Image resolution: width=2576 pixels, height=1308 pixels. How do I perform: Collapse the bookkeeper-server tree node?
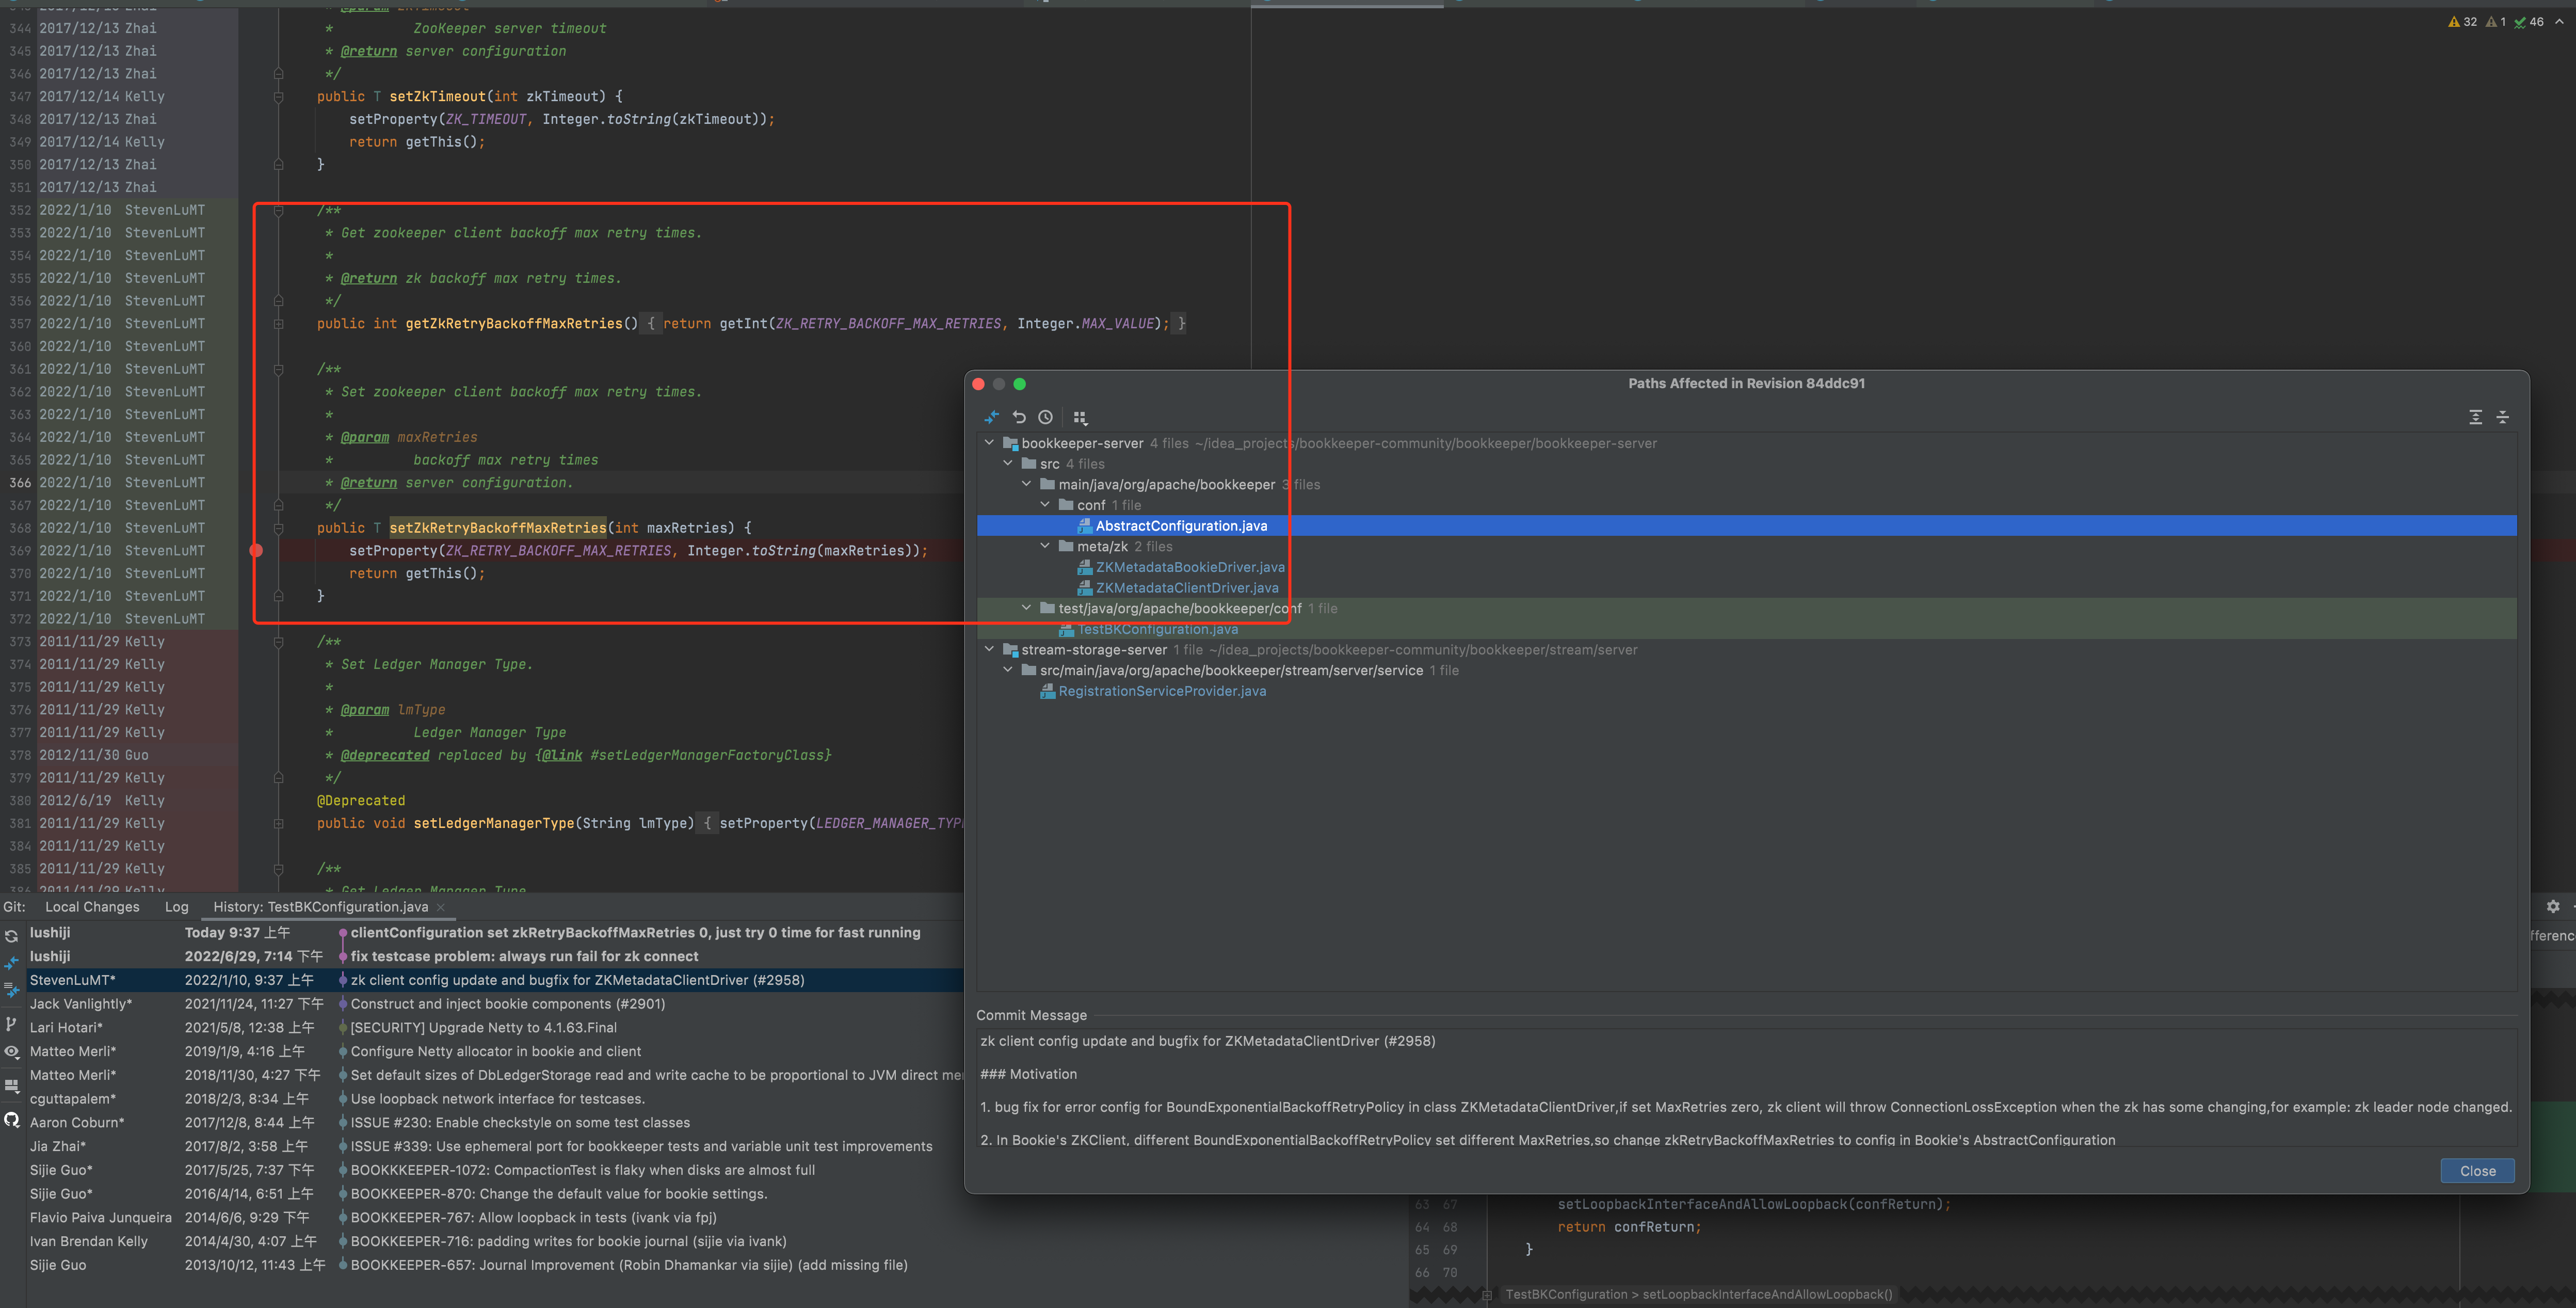(989, 442)
